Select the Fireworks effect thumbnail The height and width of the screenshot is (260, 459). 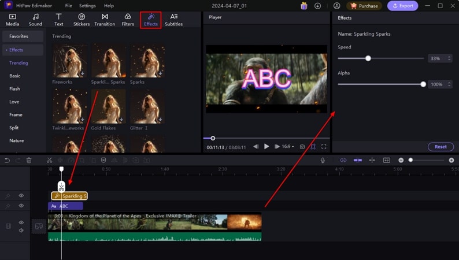70,61
